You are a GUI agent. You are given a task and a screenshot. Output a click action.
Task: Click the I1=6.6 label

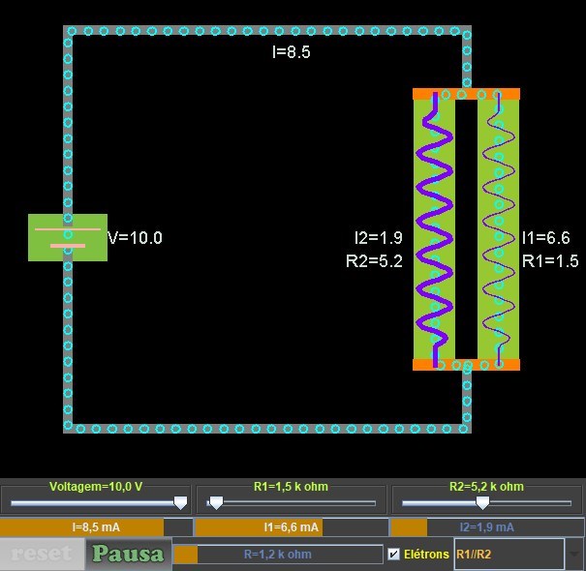pos(546,238)
